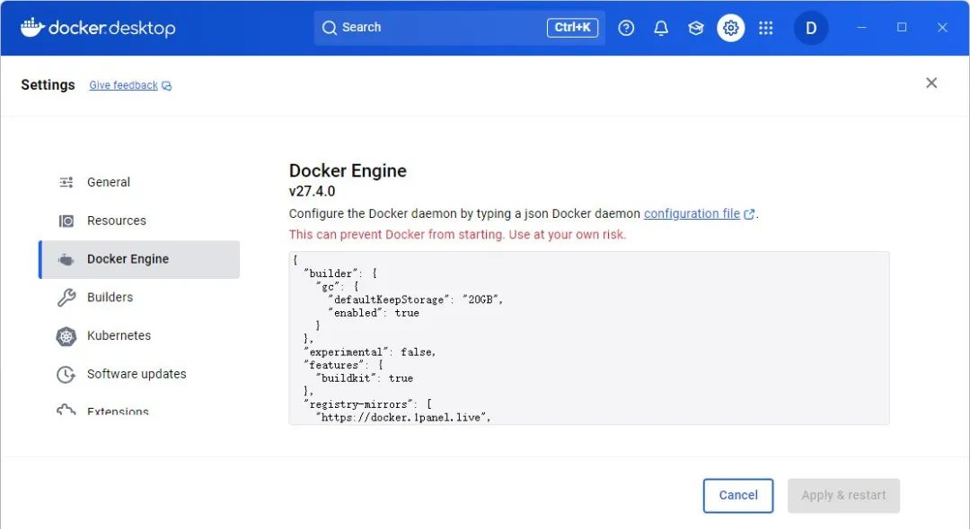The image size is (970, 529).
Task: Click the "registry-mirrors" line in editor
Action: click(367, 404)
